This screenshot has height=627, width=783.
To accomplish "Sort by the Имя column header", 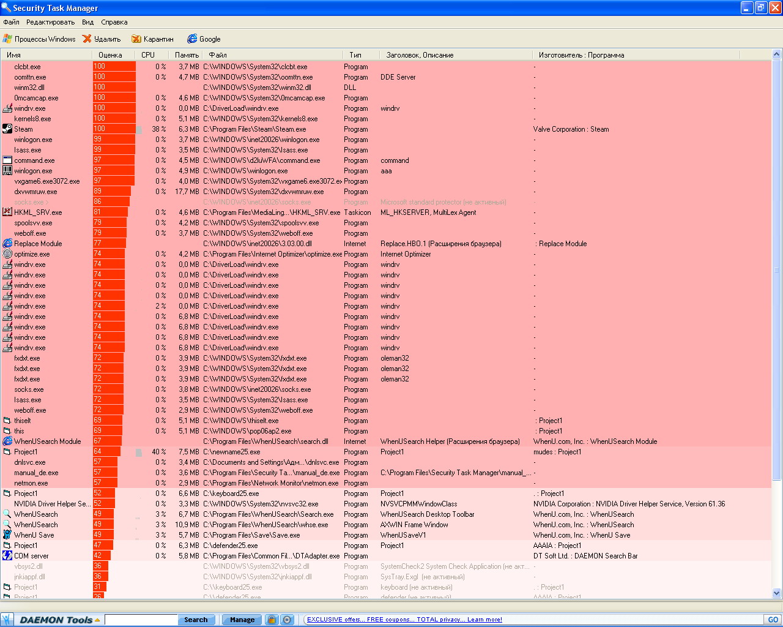I will [46, 55].
